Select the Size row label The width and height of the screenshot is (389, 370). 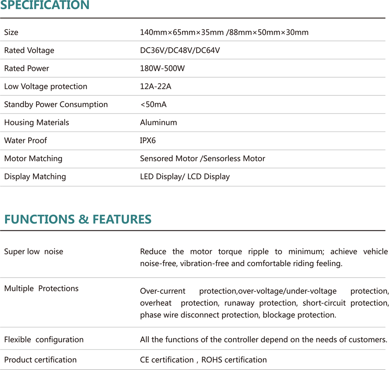[x=11, y=32]
